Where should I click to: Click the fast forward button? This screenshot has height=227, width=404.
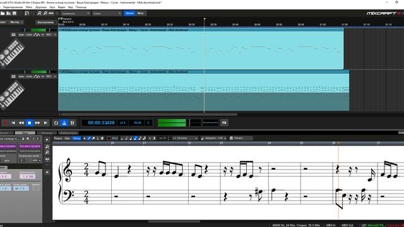click(37, 123)
